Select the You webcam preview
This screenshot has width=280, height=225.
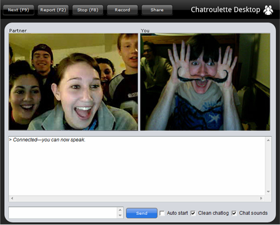tap(205, 82)
